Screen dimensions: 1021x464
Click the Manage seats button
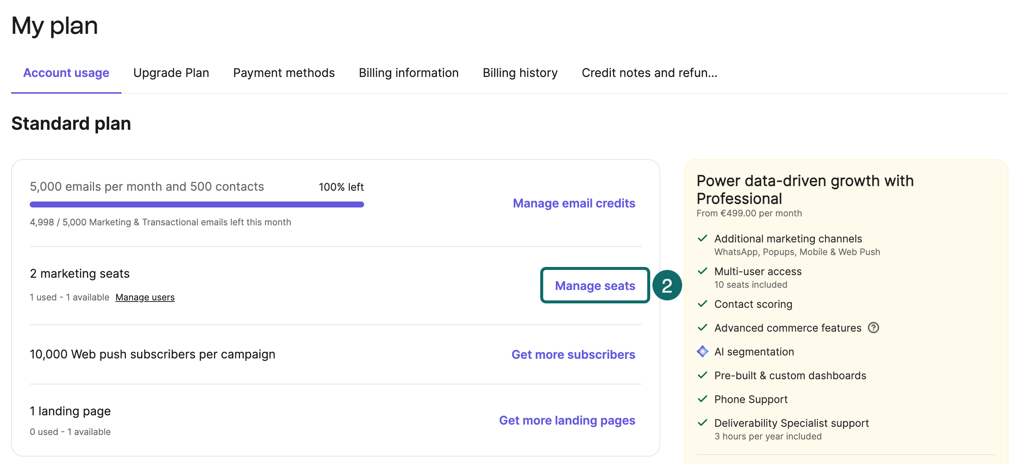point(594,286)
